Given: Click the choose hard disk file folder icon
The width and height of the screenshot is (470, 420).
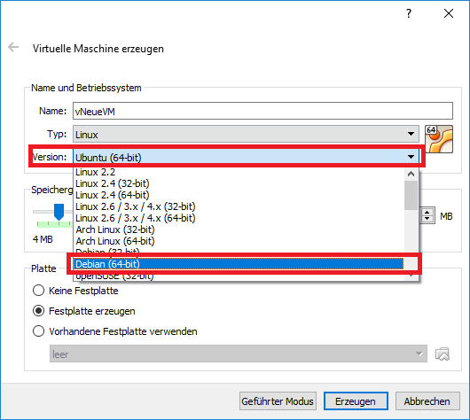Looking at the screenshot, I should click(x=443, y=354).
